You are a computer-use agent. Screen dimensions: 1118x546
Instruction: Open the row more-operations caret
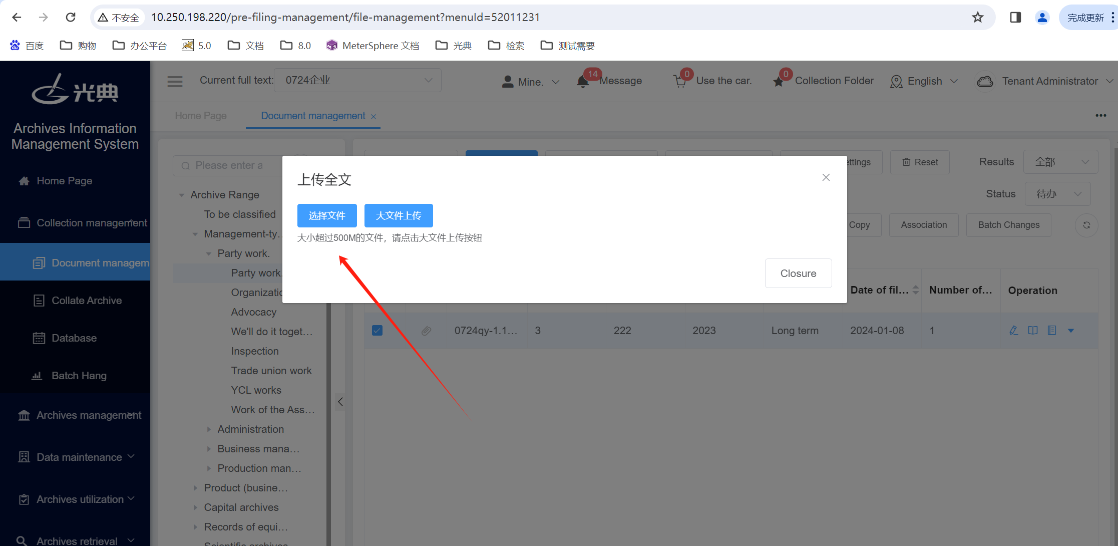(1071, 331)
